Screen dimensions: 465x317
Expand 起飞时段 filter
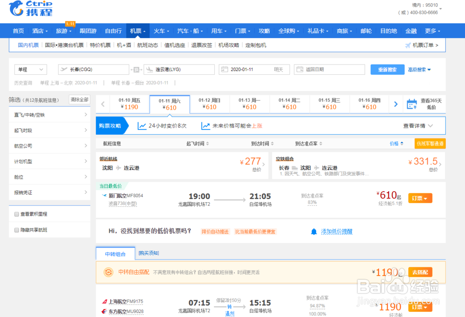[x=50, y=130]
